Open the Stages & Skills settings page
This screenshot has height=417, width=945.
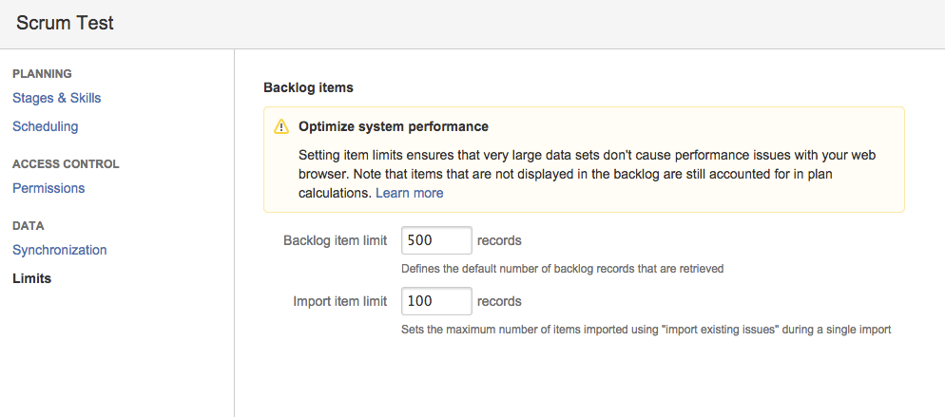tap(57, 98)
